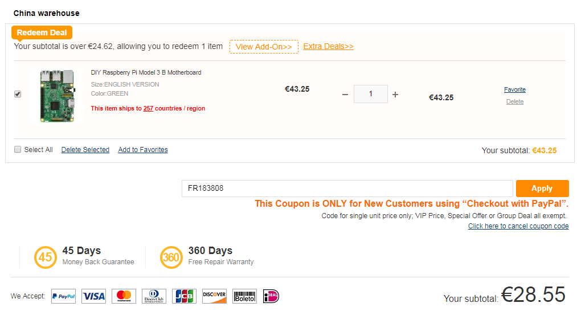Click the Diners Club icon
Image resolution: width=577 pixels, height=311 pixels.
point(154,296)
